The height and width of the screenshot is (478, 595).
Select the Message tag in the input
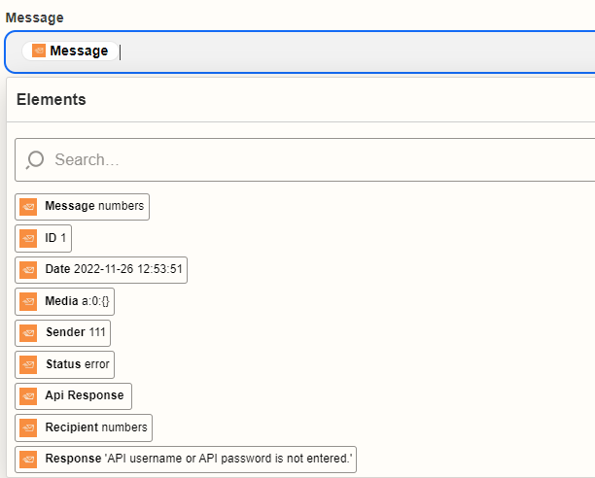70,51
